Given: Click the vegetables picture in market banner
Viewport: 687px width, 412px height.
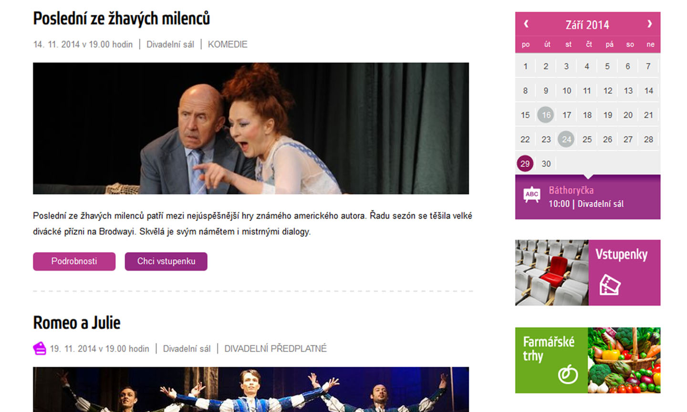Looking at the screenshot, I should [x=624, y=360].
